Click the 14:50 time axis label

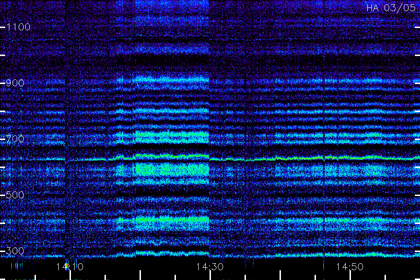click(x=350, y=266)
